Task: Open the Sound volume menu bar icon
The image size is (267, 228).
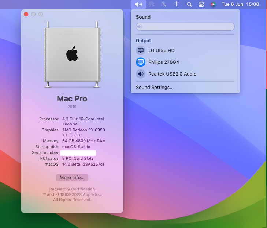Action: tap(138, 4)
